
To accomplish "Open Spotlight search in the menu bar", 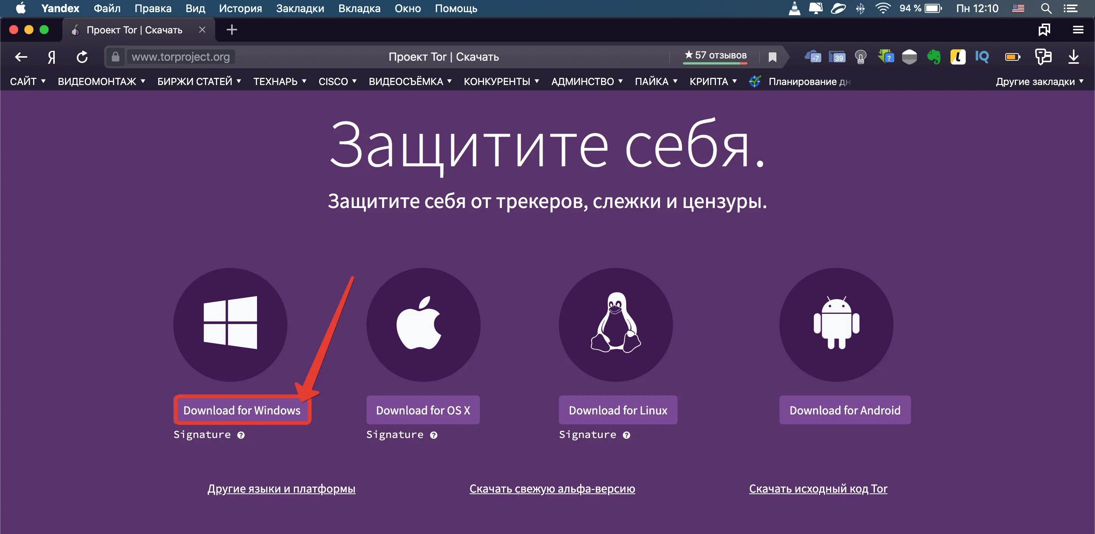I will 1046,8.
